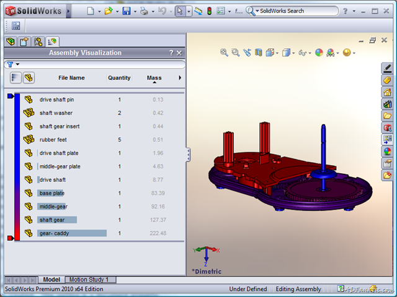Switch to the Motion Study 1 tab

(x=89, y=280)
